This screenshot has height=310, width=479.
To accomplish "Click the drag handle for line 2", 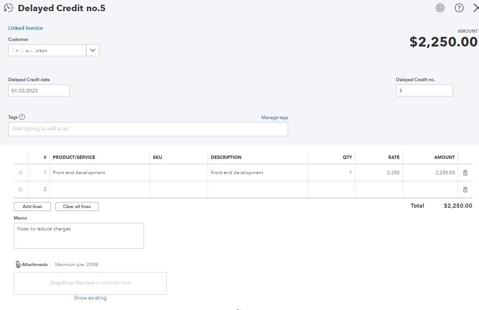I will coord(20,189).
